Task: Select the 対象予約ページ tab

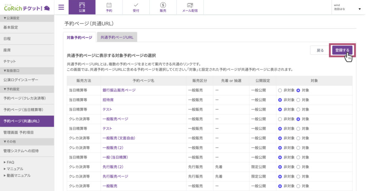Action: (79, 37)
